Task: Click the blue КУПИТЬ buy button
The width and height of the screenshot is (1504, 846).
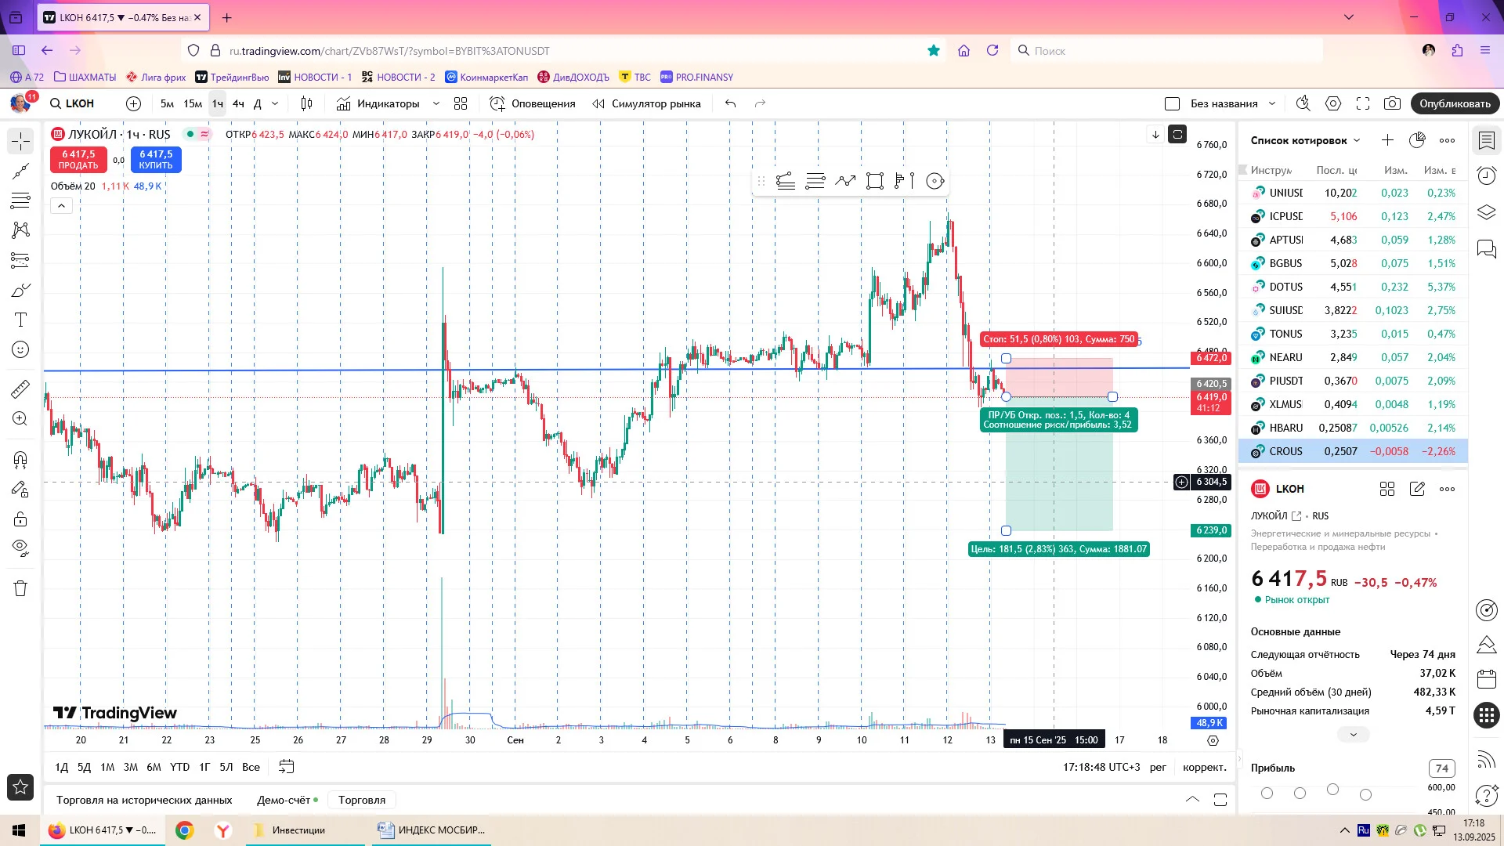Action: (x=156, y=160)
